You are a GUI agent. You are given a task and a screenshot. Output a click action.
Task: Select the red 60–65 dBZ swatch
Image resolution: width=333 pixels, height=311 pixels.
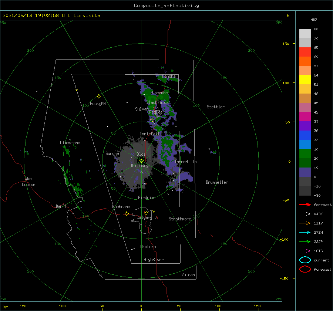tap(305, 52)
